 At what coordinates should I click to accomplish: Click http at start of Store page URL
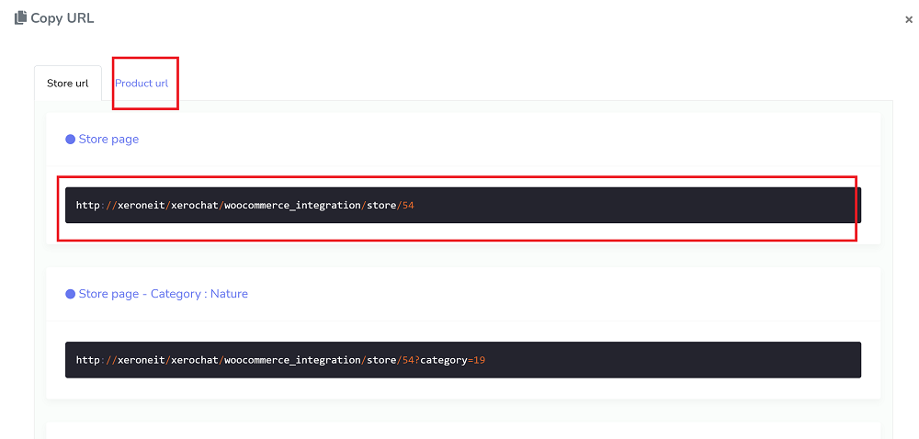click(x=87, y=206)
